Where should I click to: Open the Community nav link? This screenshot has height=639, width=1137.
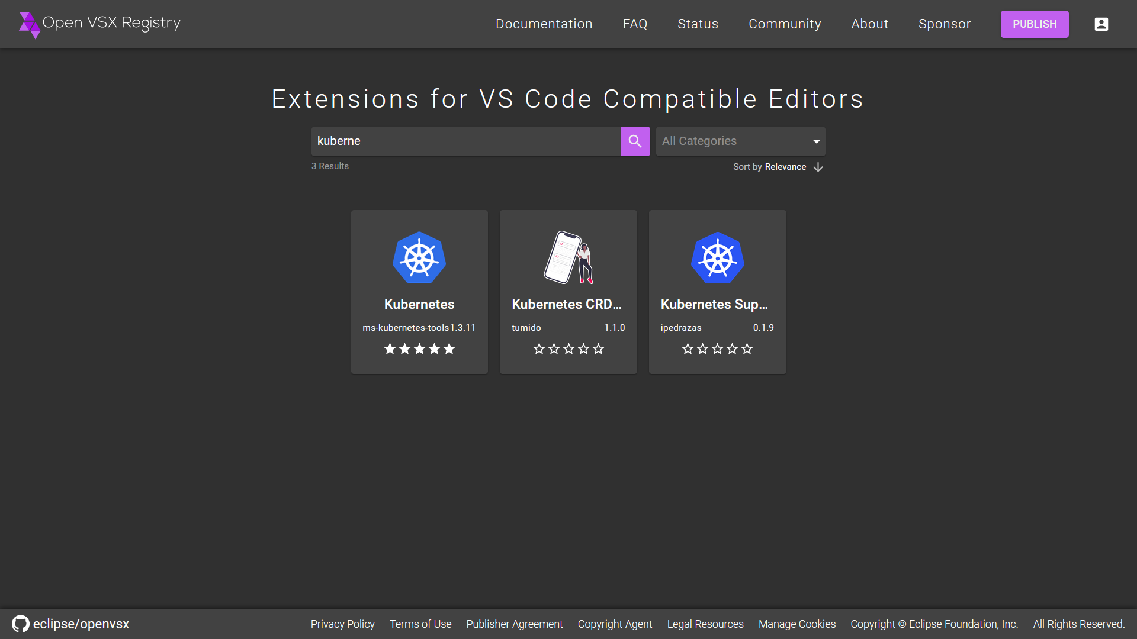click(785, 24)
